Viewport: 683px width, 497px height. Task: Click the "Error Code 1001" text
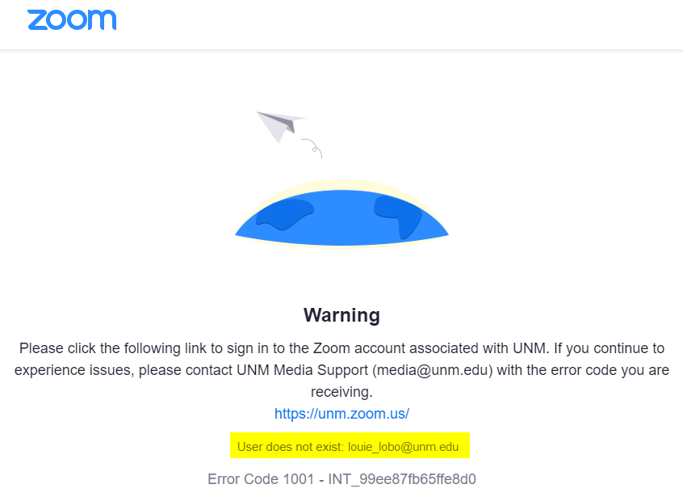[260, 479]
